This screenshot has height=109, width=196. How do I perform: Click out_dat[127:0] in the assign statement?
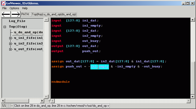point(80,62)
